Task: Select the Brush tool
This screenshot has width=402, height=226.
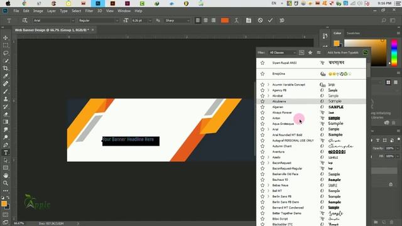Action: pyautogui.click(x=6, y=92)
